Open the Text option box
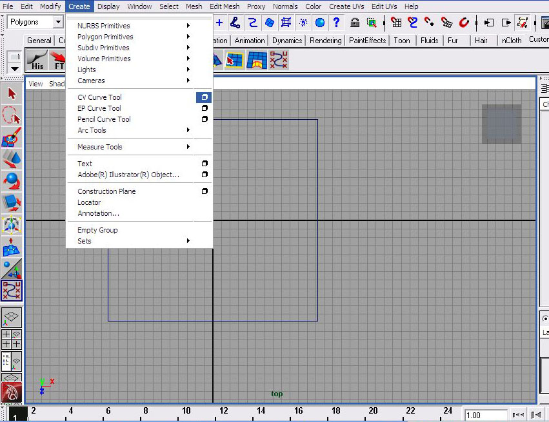 point(205,163)
